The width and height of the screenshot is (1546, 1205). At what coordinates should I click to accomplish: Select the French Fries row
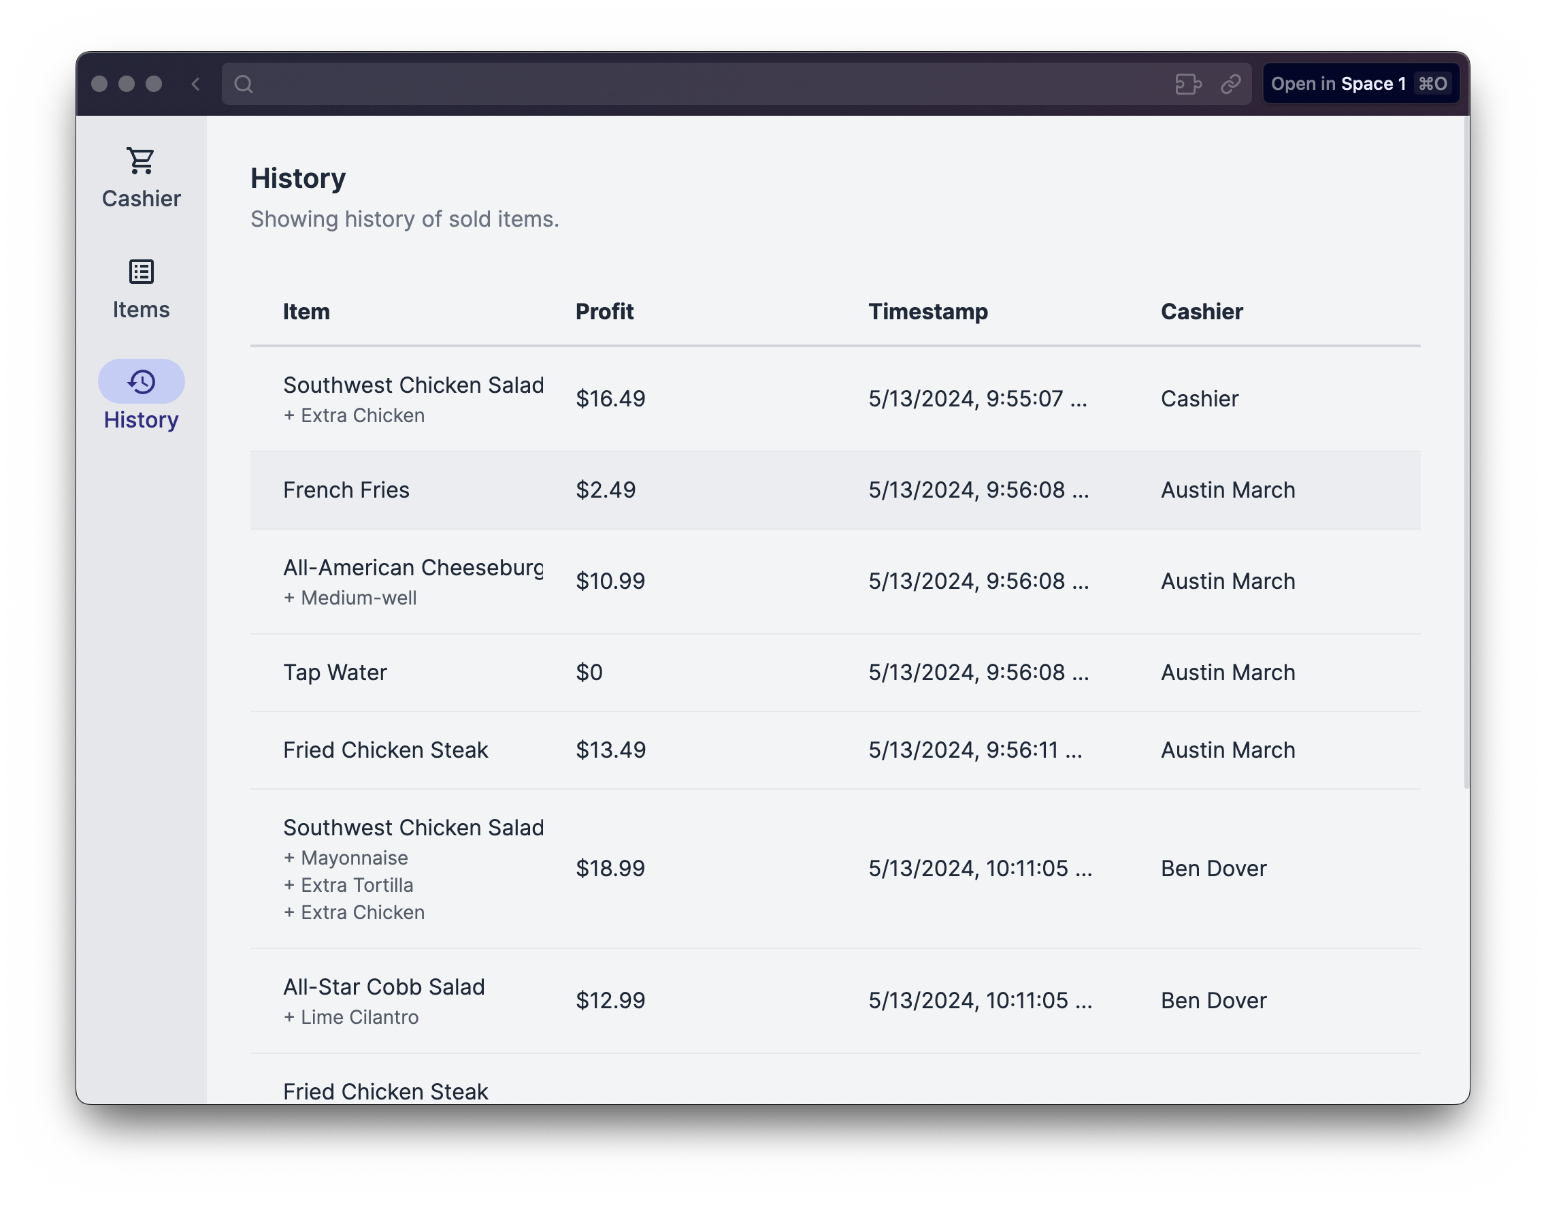(346, 490)
